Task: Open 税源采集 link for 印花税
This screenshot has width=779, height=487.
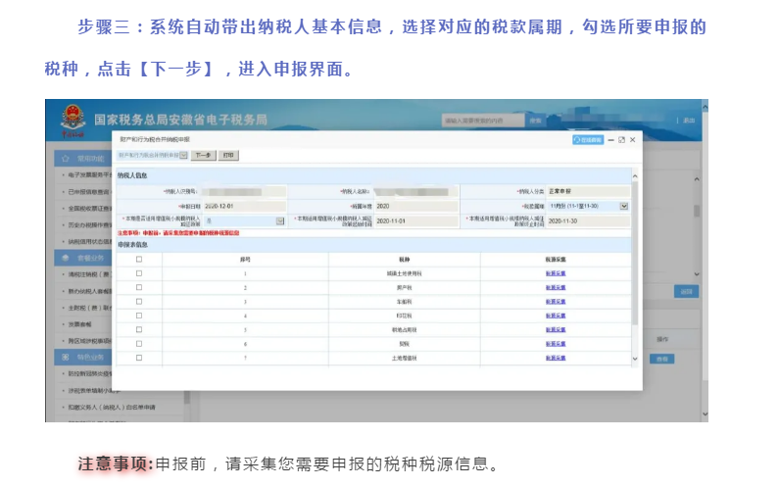Action: coord(556,316)
